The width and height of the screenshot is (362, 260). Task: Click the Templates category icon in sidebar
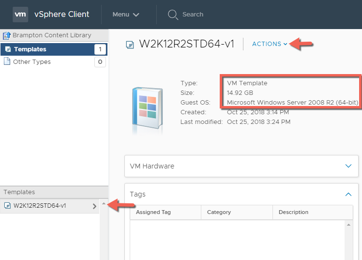7,49
